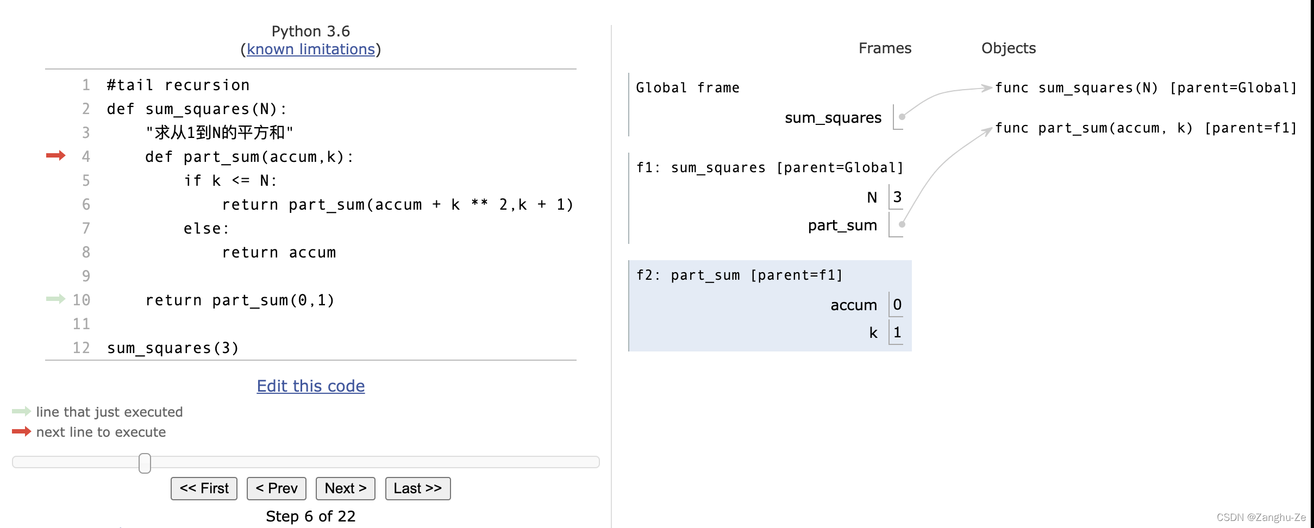
Task: Click the green arrow in the legend
Action: pos(21,411)
